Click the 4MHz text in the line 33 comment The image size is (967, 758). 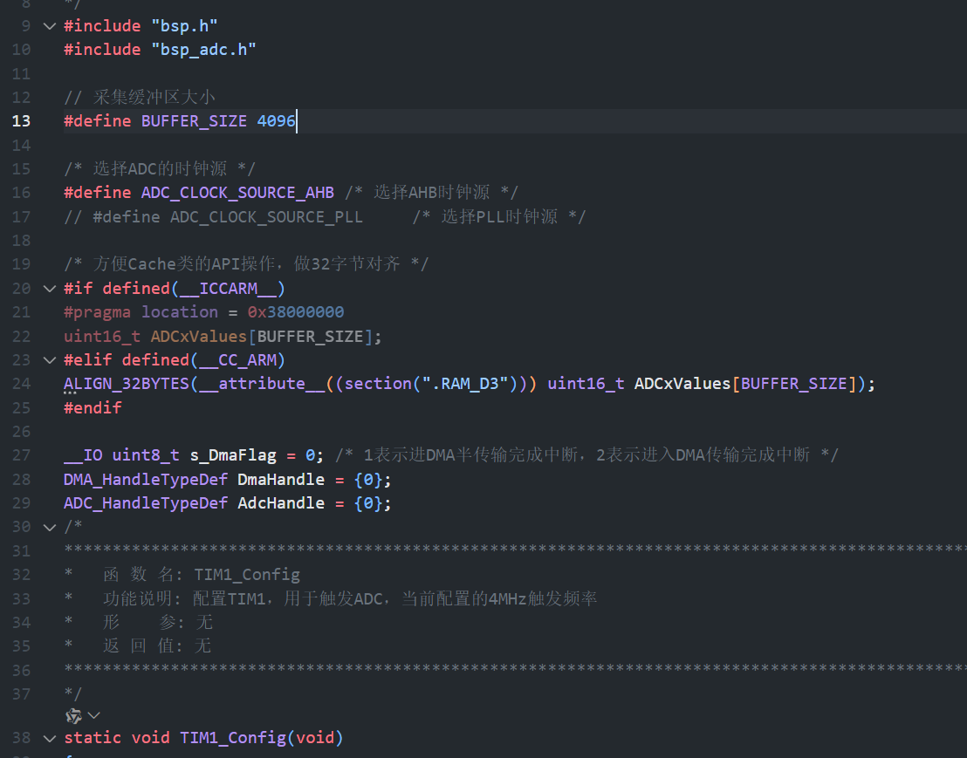(x=507, y=598)
